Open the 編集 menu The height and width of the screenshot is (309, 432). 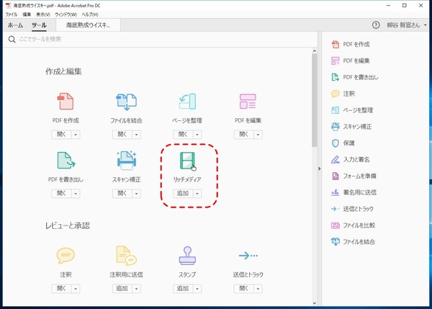point(27,14)
